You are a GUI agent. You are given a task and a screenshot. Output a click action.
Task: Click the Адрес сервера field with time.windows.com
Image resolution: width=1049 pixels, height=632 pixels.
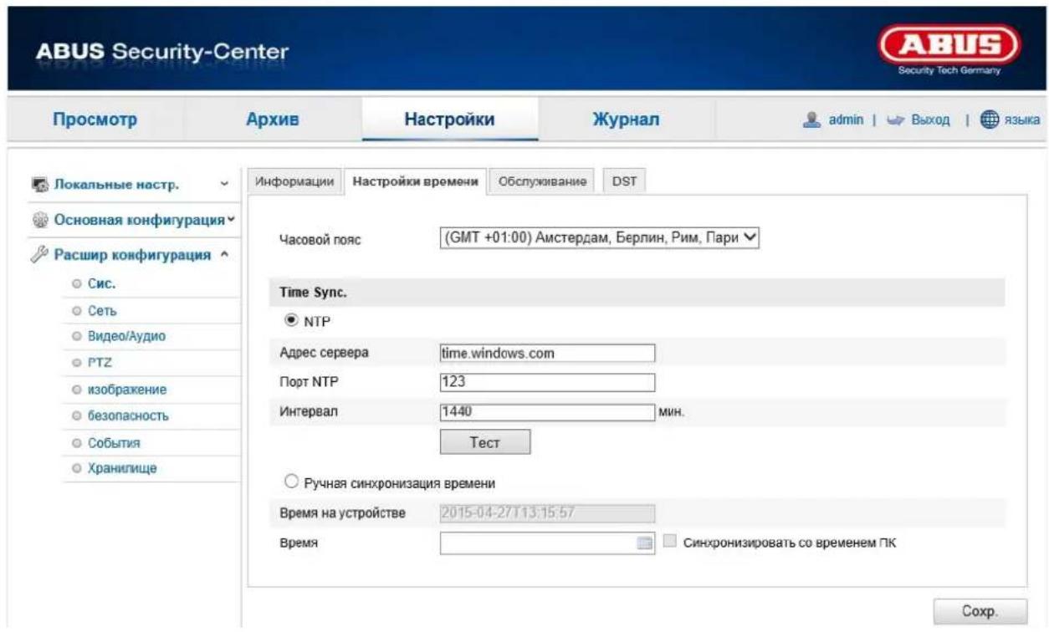[x=547, y=353]
